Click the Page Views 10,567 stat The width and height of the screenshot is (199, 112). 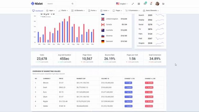(87, 58)
